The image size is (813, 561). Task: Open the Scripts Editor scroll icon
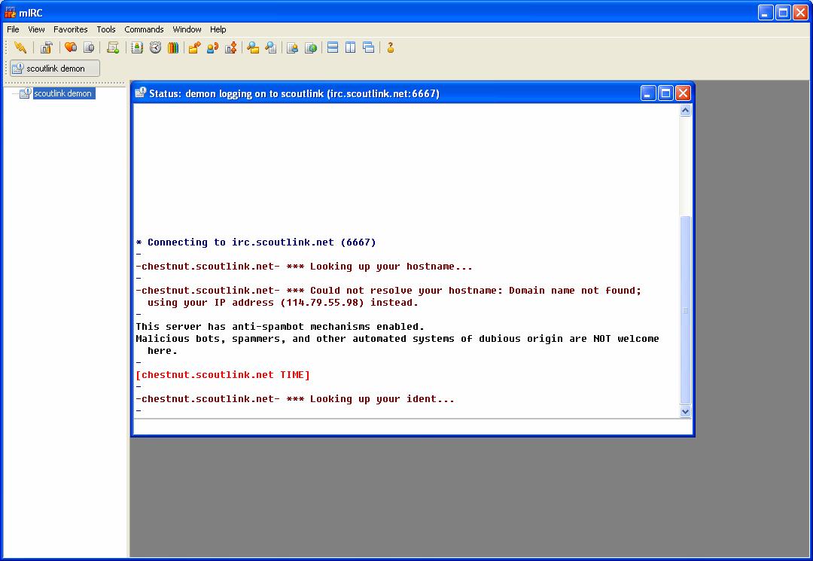(x=113, y=47)
